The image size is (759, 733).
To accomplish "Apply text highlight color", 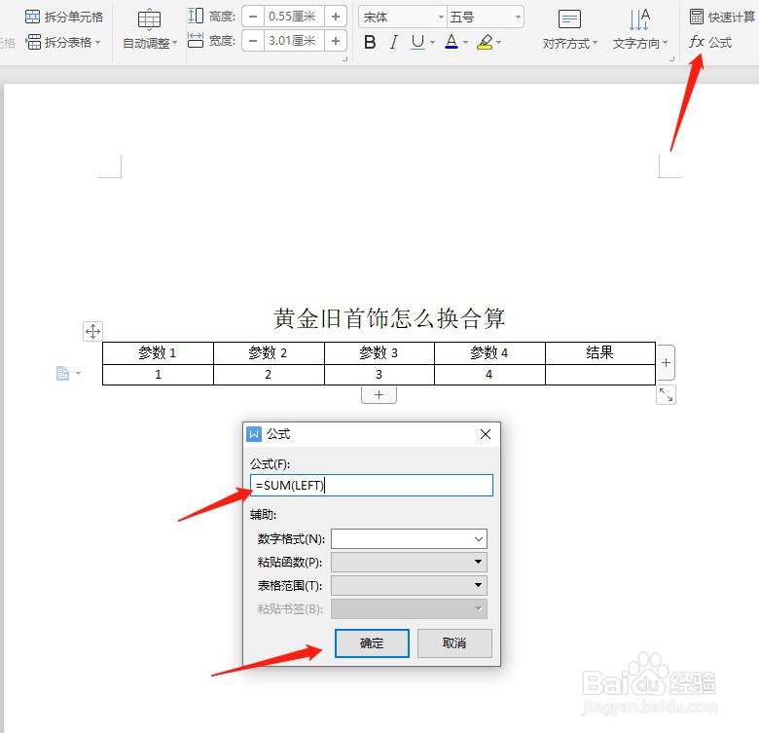I will click(x=485, y=43).
